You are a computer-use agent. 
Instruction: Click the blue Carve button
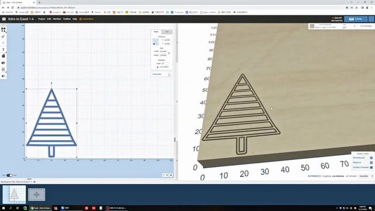point(356,19)
